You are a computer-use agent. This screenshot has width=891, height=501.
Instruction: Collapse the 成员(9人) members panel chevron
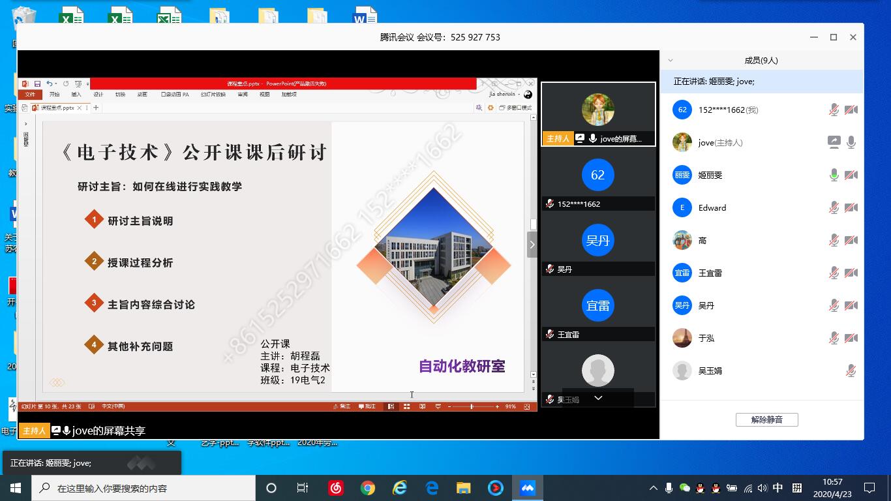coord(670,60)
